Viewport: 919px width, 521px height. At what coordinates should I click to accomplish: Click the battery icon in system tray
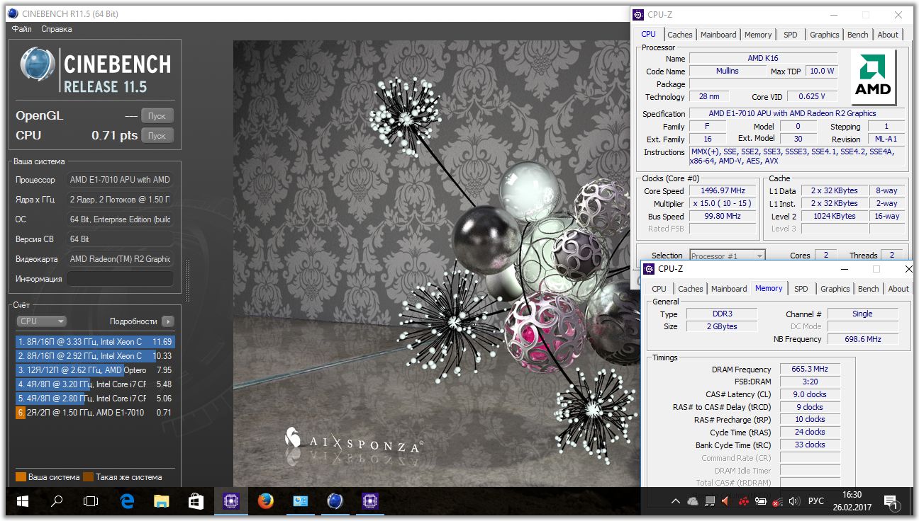pyautogui.click(x=761, y=501)
